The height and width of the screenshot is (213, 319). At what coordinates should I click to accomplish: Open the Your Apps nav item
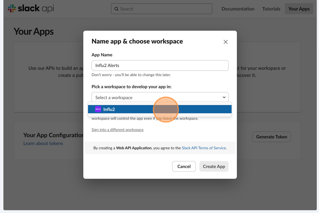299,9
